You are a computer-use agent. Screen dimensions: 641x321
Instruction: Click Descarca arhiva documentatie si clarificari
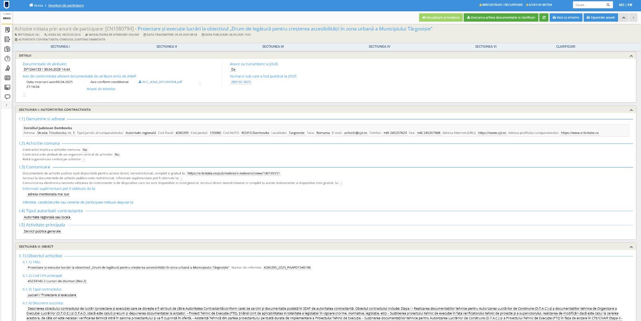coord(501,18)
